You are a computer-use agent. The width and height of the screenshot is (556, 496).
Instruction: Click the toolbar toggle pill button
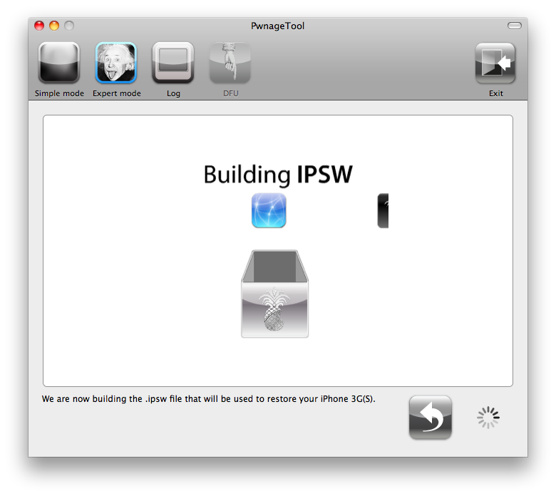pos(514,26)
